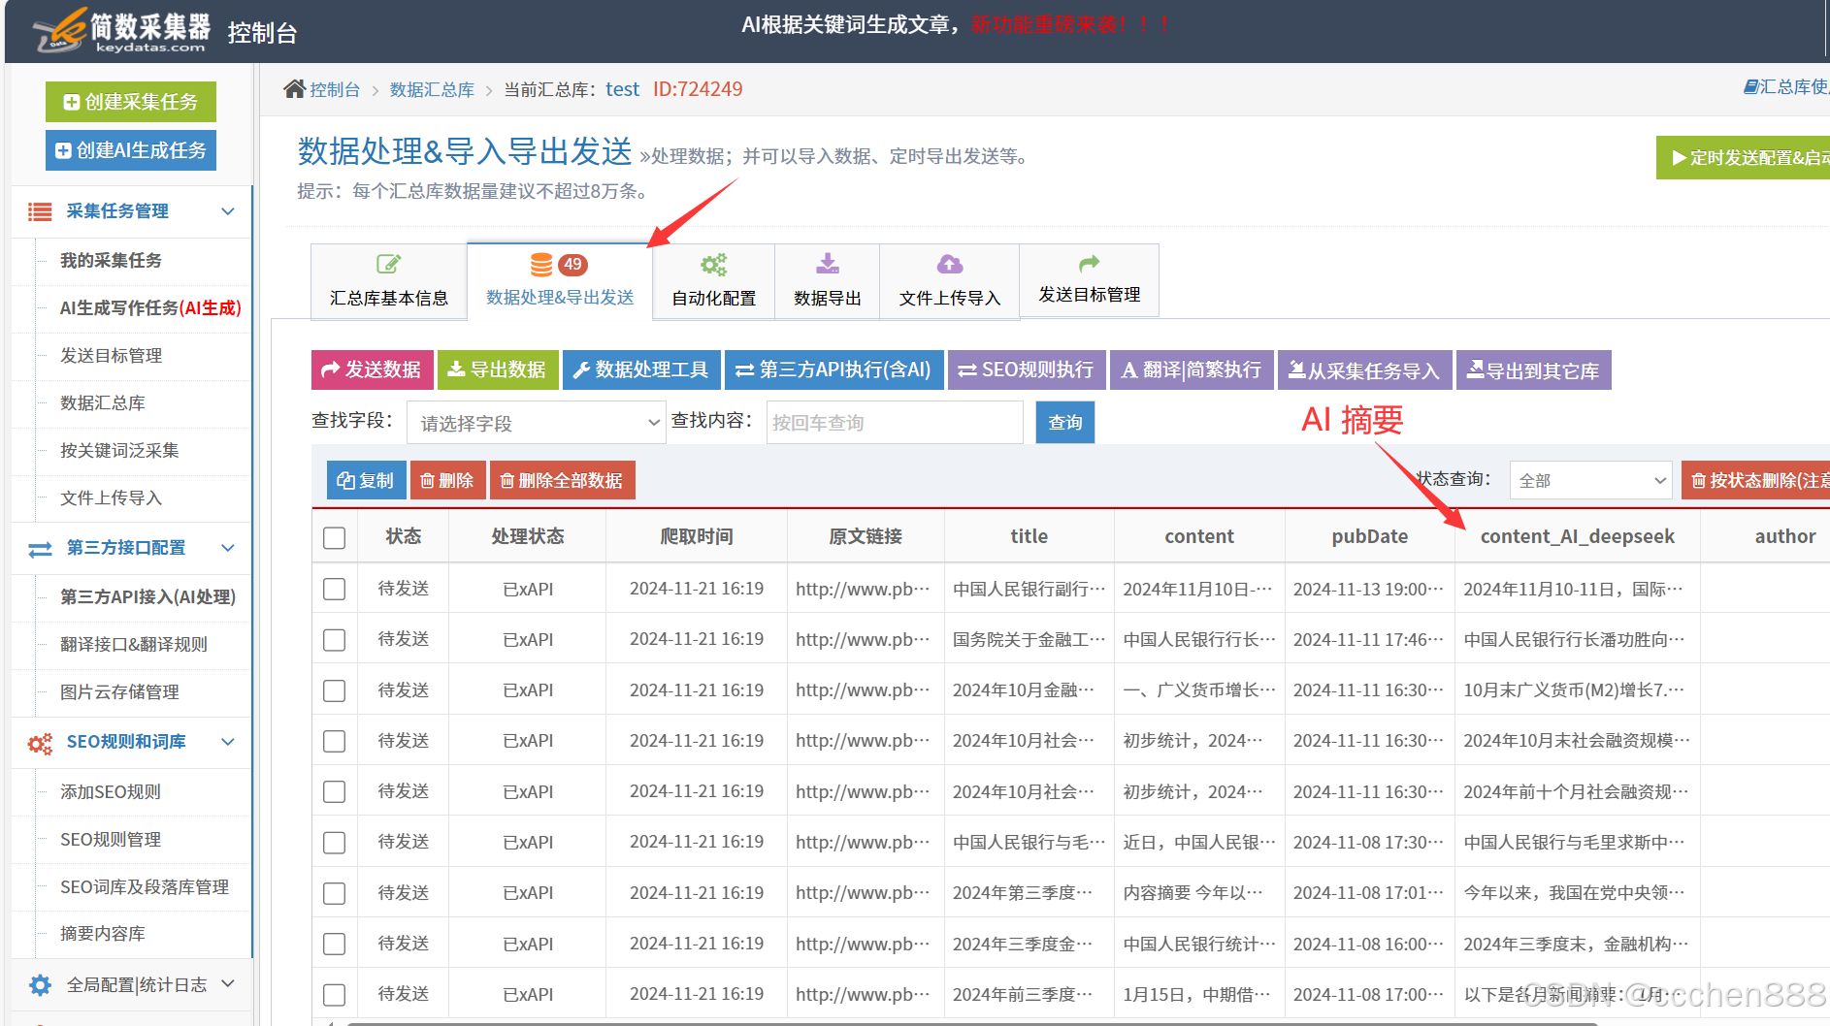
Task: Click the first row's 原文链接 cell
Action: (864, 589)
